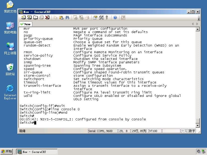This screenshot has height=155, width=207.
Task: Click the terminal scrollbar thumb
Action: pyautogui.click(x=197, y=121)
